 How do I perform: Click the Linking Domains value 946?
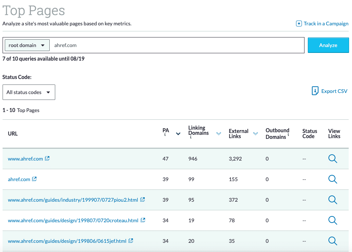193,159
